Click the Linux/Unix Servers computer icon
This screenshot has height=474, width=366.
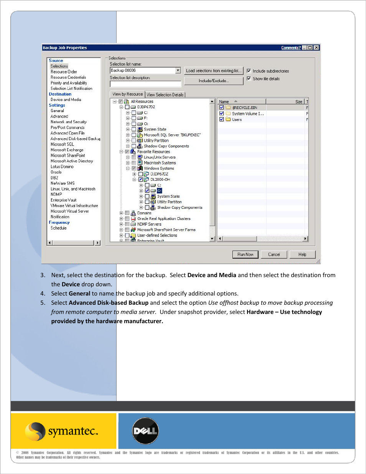coord(140,157)
